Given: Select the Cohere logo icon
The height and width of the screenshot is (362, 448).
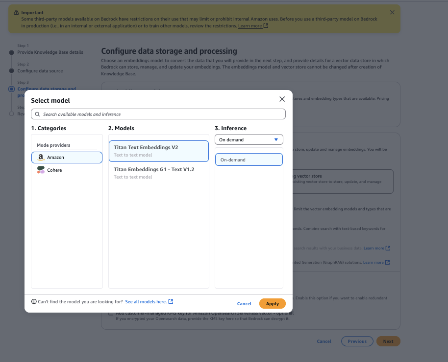Looking at the screenshot, I should 41,170.
